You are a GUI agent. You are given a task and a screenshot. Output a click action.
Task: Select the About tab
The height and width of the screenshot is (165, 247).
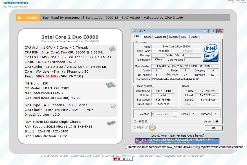point(195,37)
